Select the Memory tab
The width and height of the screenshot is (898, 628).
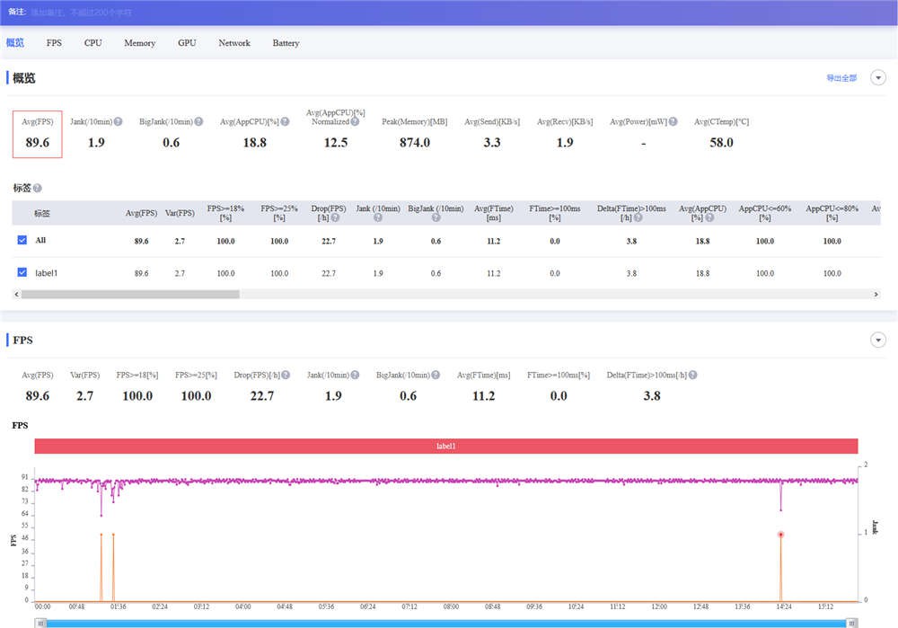[x=140, y=42]
